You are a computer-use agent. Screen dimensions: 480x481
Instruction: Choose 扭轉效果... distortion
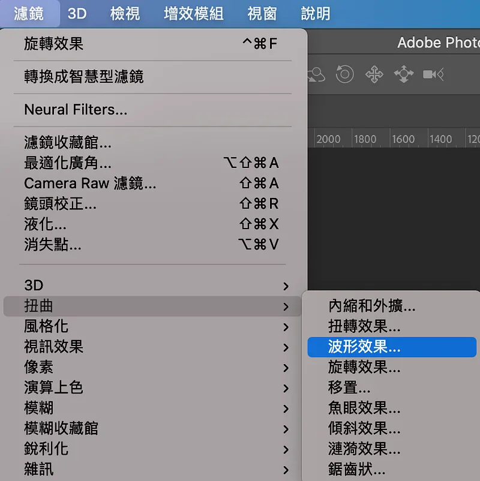tap(392, 326)
